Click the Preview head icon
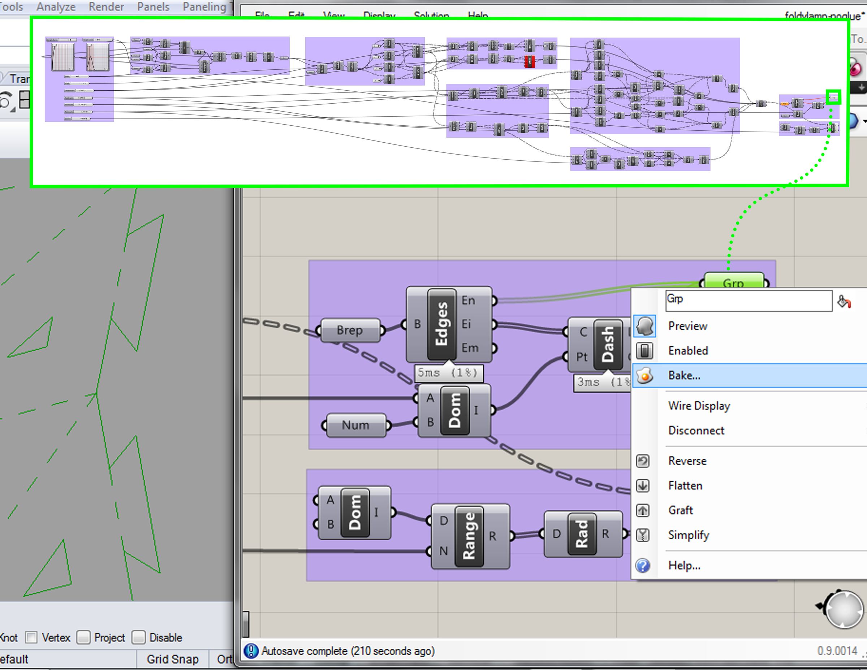867x670 pixels. click(x=645, y=326)
